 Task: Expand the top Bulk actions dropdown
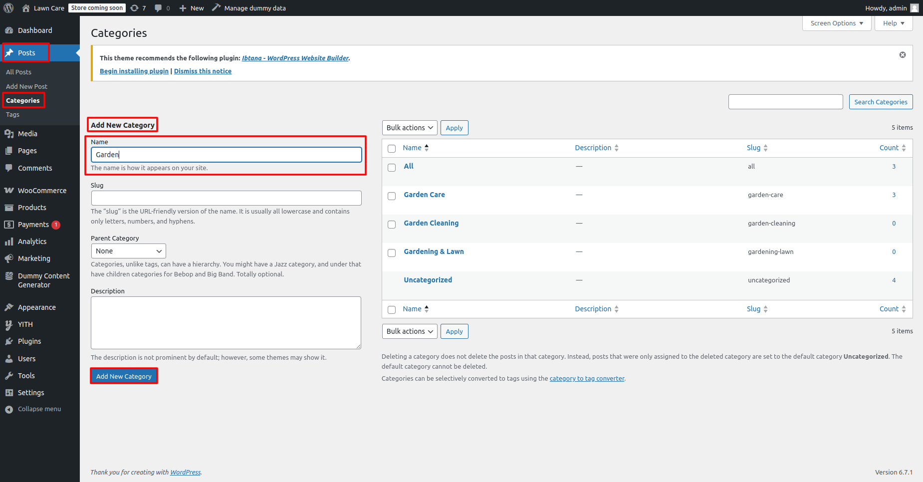(x=409, y=128)
